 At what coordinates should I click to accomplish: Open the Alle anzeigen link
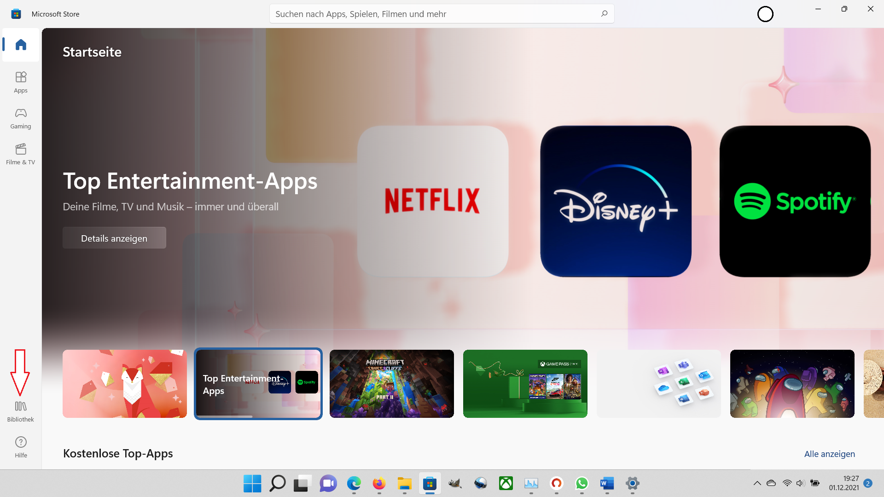pos(829,454)
